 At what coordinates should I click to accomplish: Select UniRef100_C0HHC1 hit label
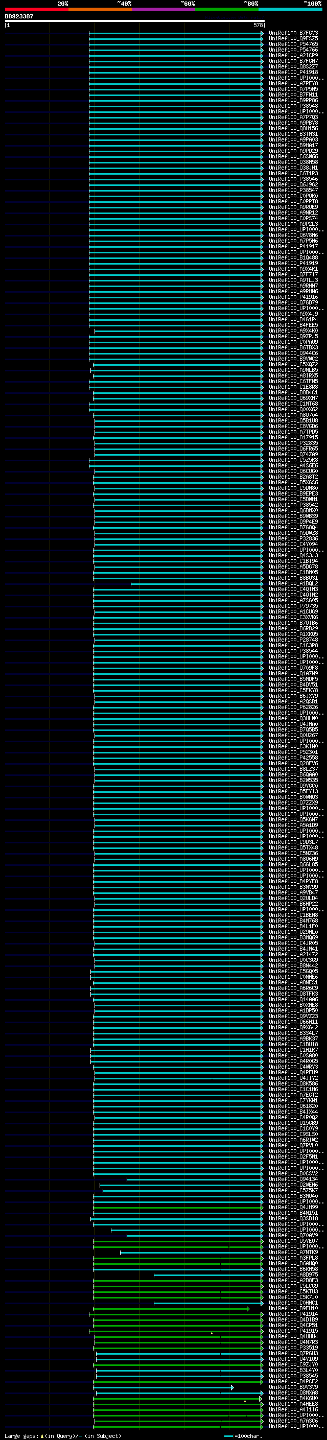[x=293, y=1303]
